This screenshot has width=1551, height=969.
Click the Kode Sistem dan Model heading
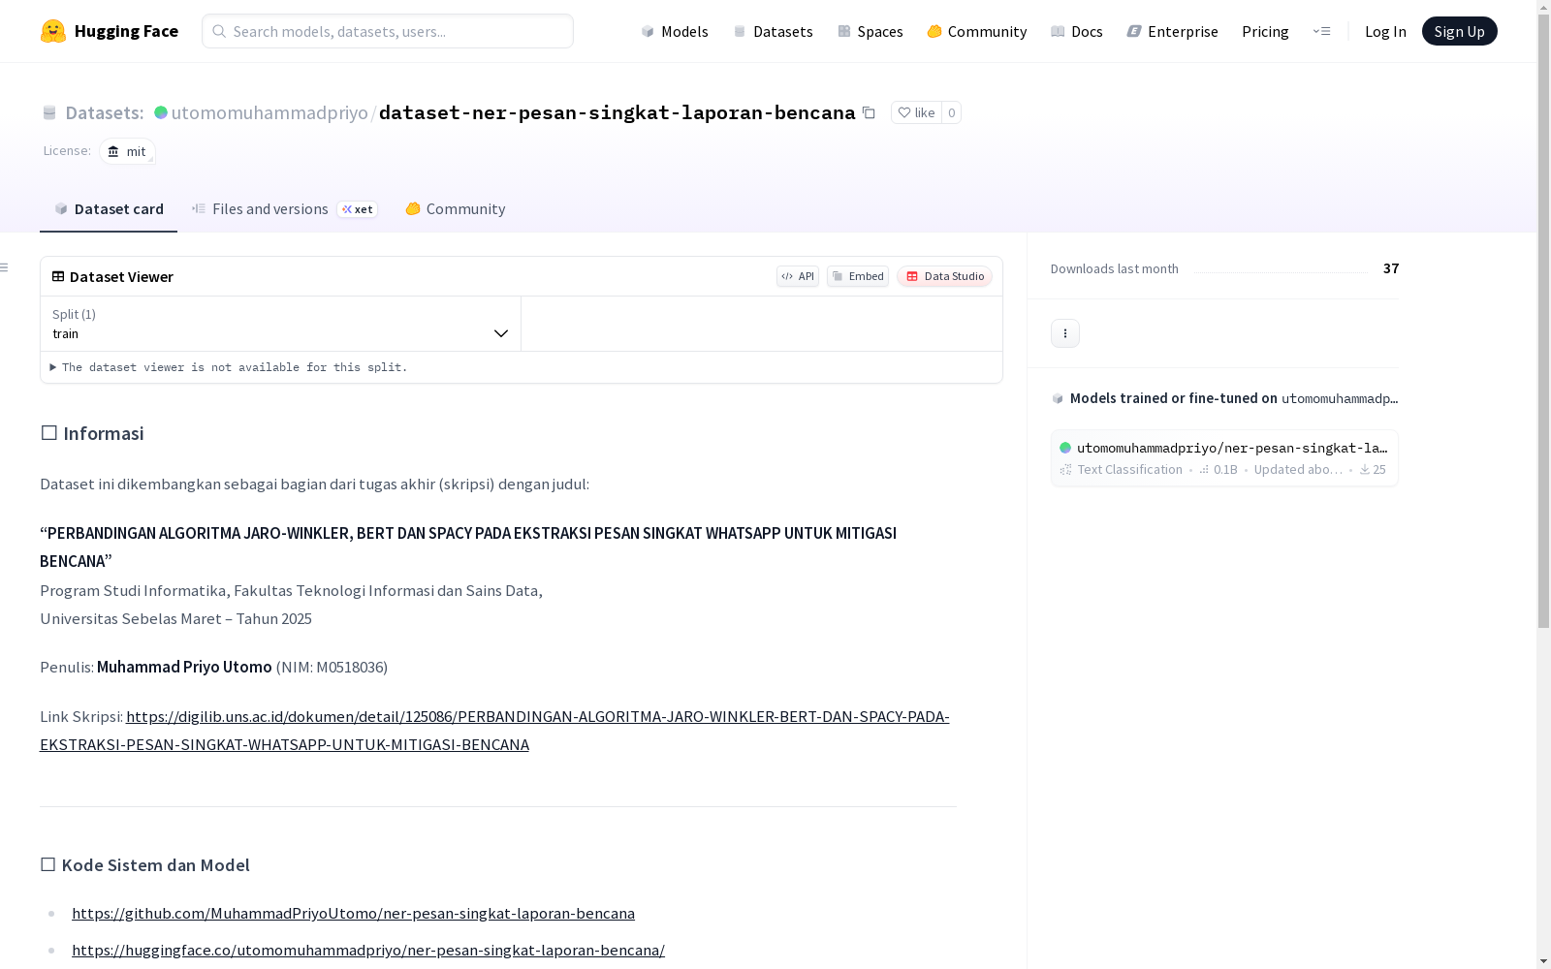pyautogui.click(x=145, y=865)
